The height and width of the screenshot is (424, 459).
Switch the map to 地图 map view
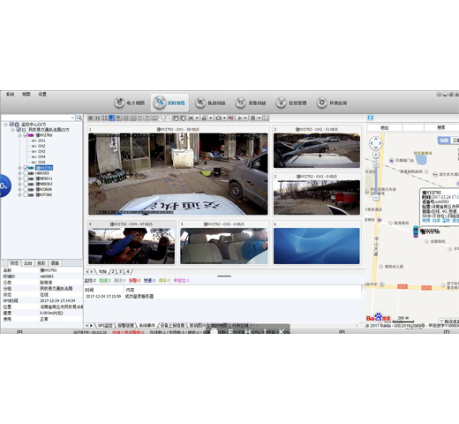[444, 140]
